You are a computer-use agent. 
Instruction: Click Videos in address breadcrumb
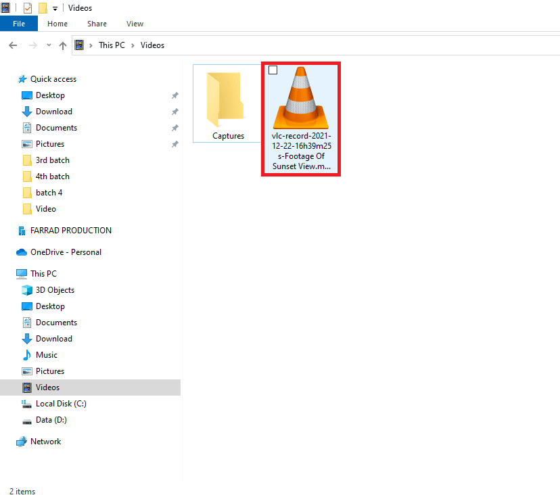[x=152, y=45]
